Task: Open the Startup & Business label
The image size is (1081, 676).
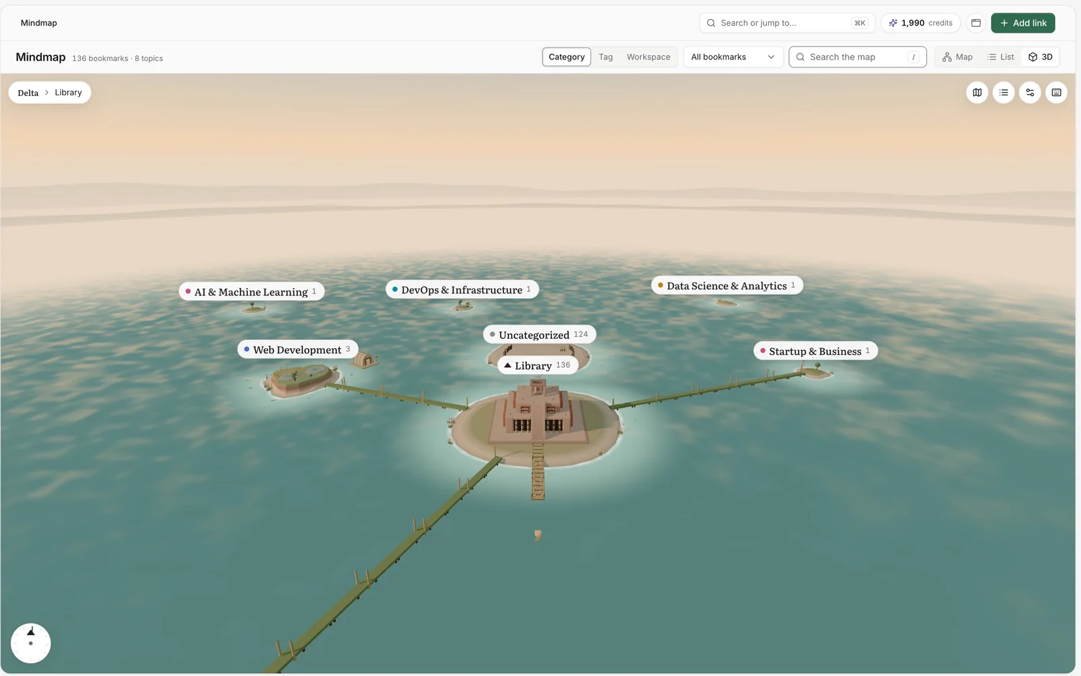Action: [x=815, y=351]
